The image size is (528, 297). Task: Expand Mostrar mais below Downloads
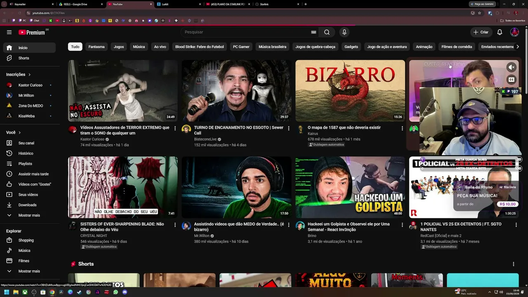[x=29, y=215]
